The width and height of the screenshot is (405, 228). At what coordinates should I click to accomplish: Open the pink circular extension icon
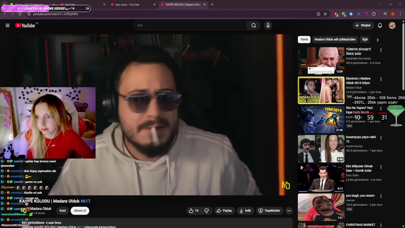point(366,14)
